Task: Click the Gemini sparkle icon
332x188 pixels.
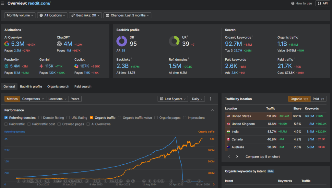Action: point(41,66)
